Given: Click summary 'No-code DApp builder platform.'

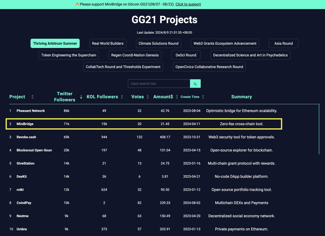Looking at the screenshot, I should 242,177.
